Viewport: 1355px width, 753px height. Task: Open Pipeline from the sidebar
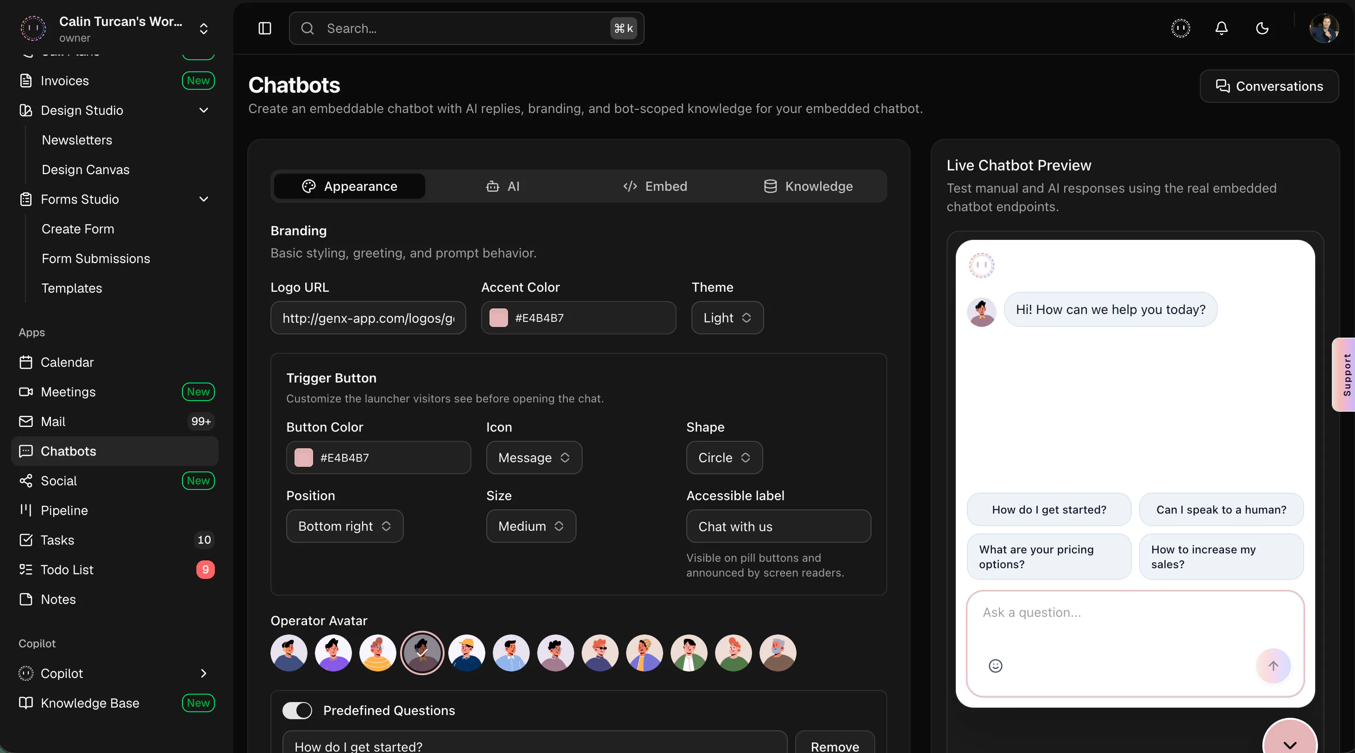[x=115, y=511]
